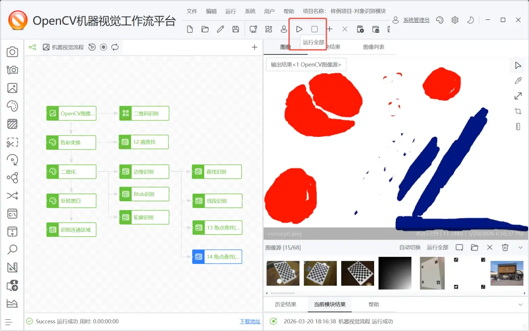This screenshot has width=529, height=331.
Task: Select the 识别连通区域 node
Action: point(71,230)
